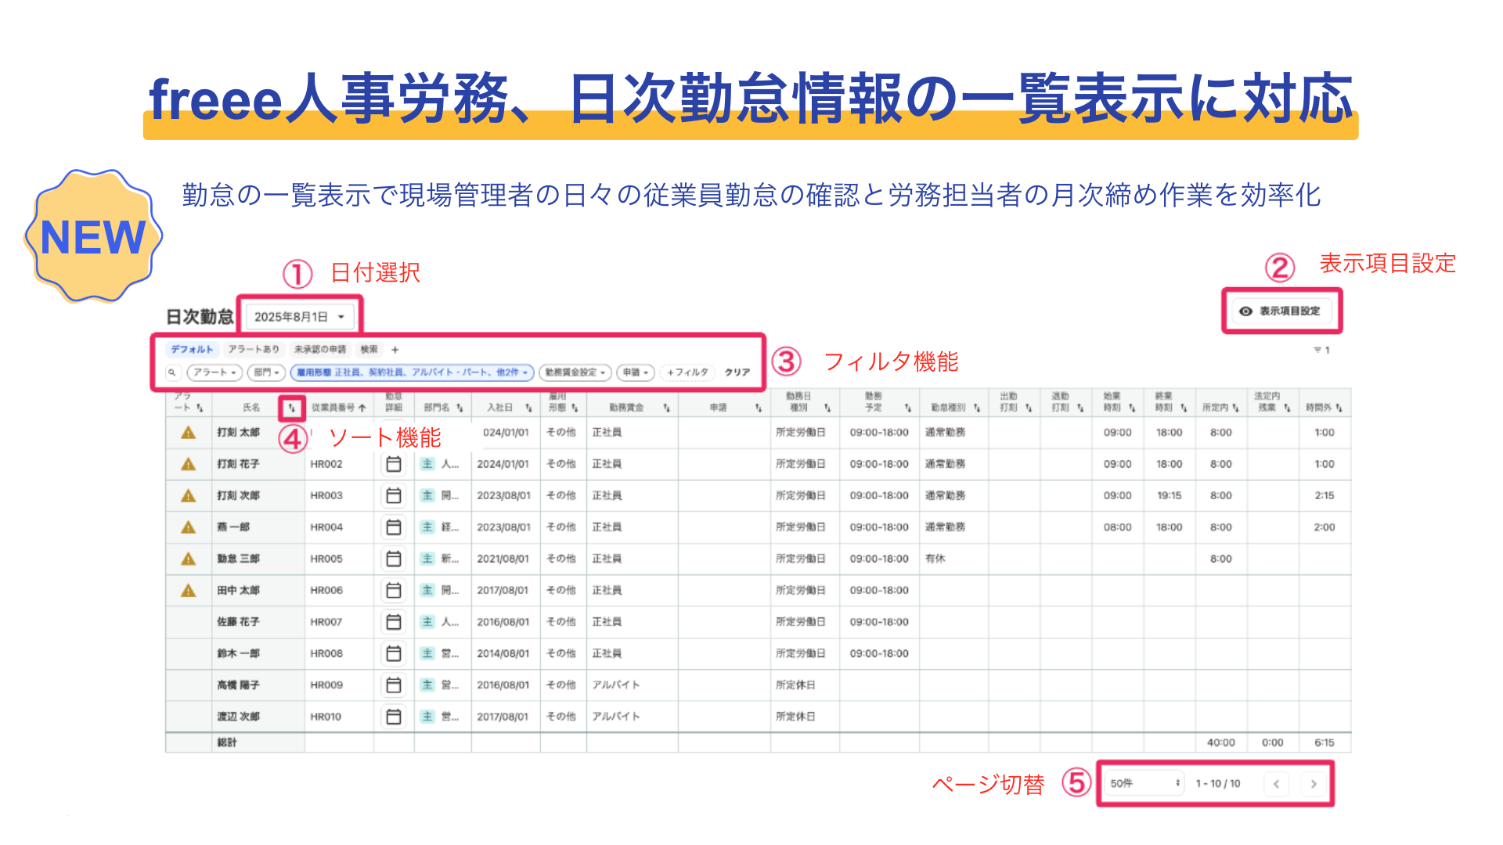Open the 雇用形態 filter dropdown chip
The height and width of the screenshot is (845, 1503).
coord(412,372)
